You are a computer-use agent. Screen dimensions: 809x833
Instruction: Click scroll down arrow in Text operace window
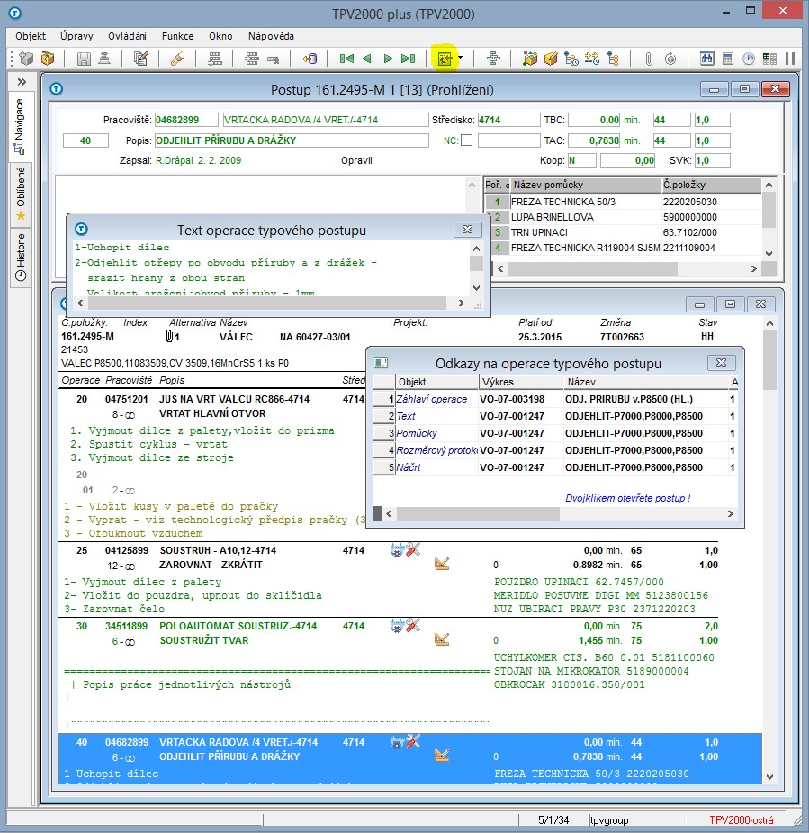(476, 288)
